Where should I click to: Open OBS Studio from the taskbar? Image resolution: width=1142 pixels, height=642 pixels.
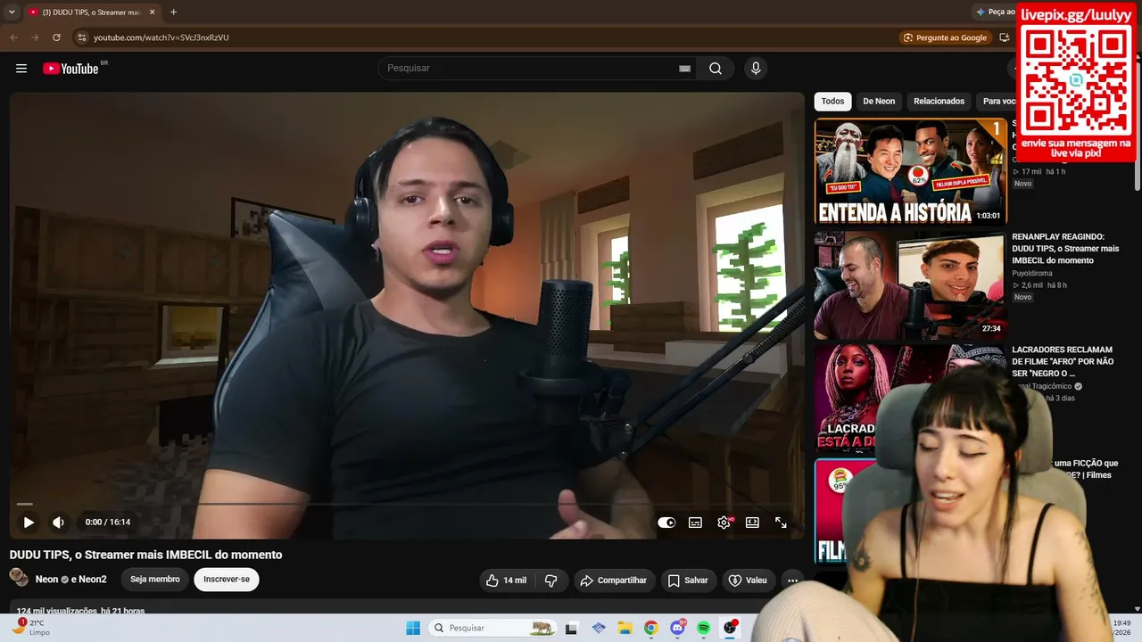click(x=731, y=628)
